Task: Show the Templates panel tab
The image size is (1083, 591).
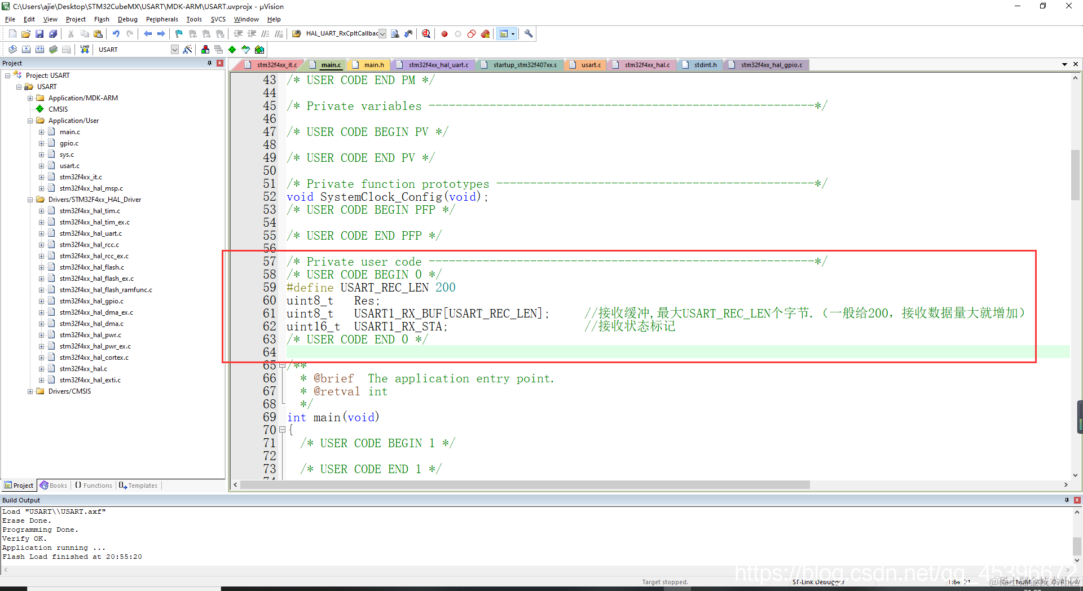Action: coord(138,486)
